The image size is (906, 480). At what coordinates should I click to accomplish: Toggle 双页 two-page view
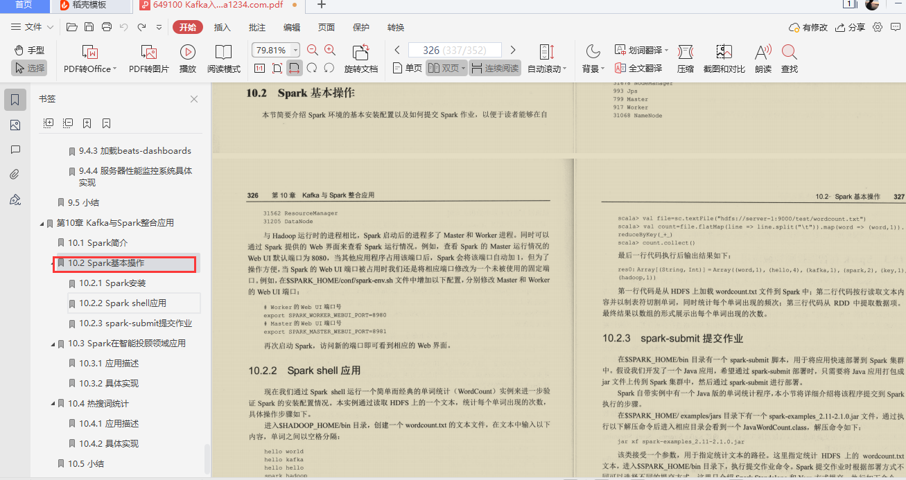tap(444, 68)
